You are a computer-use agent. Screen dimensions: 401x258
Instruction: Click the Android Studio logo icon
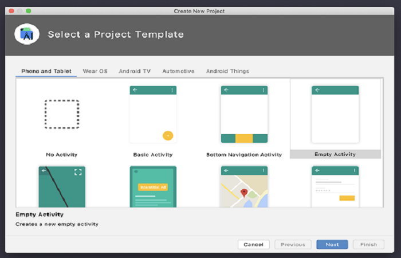(27, 34)
